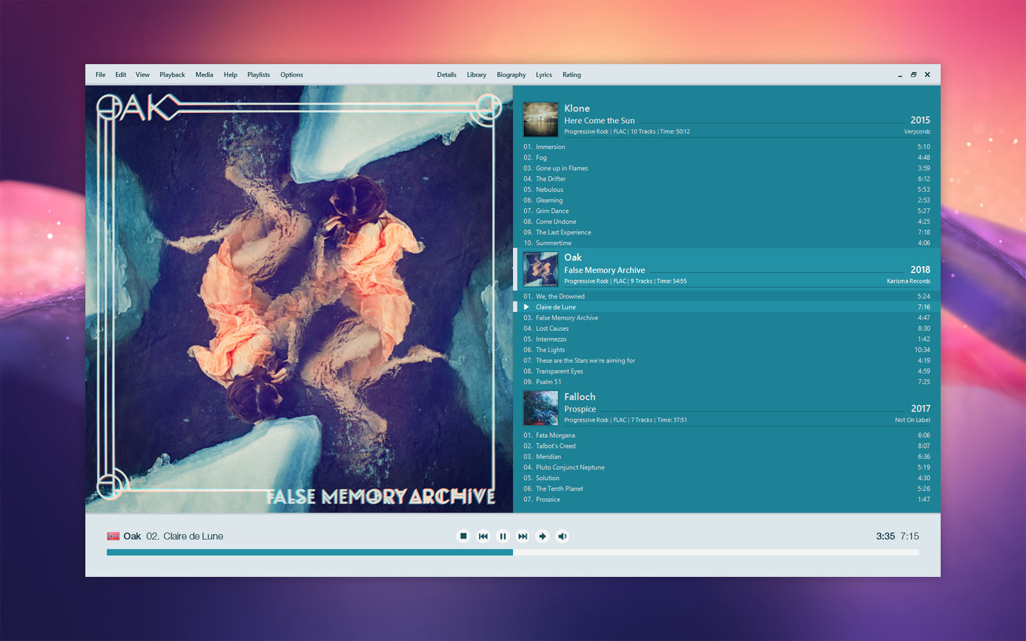The height and width of the screenshot is (641, 1026).
Task: Switch to the Details tab
Action: pyautogui.click(x=447, y=75)
